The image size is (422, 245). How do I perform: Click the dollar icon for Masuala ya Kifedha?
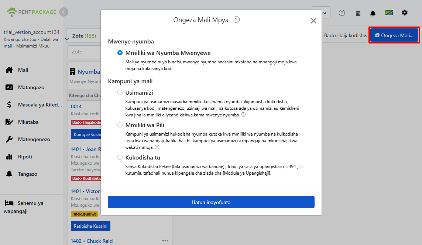click(x=9, y=105)
